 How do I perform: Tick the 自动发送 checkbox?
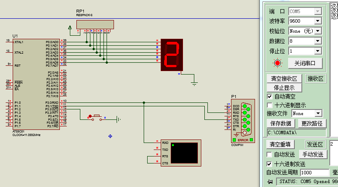(269, 155)
